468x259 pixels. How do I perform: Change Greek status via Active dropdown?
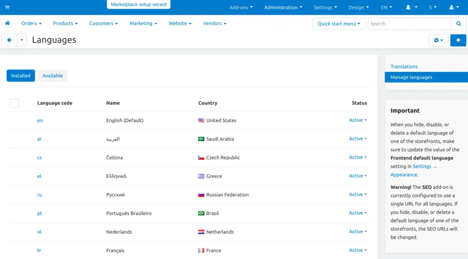(358, 176)
